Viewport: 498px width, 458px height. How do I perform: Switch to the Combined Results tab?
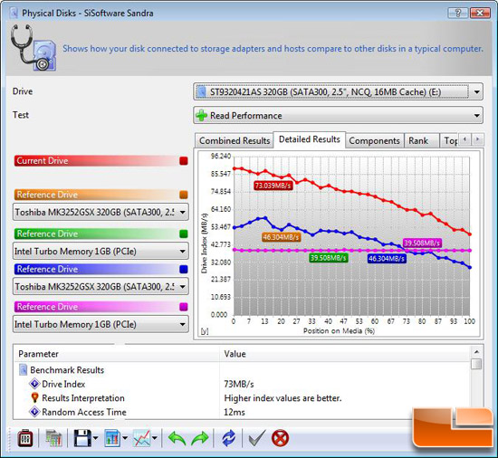click(x=235, y=140)
